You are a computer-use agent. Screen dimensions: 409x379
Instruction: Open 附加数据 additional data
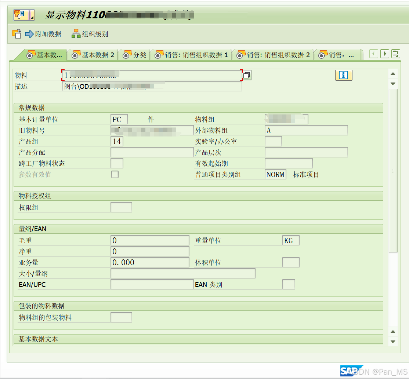click(x=43, y=34)
